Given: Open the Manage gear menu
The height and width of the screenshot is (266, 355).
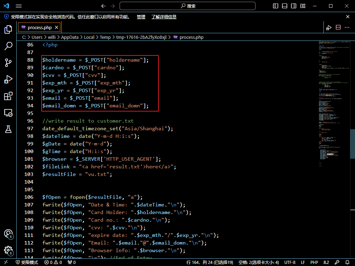Looking at the screenshot, I should point(8,250).
